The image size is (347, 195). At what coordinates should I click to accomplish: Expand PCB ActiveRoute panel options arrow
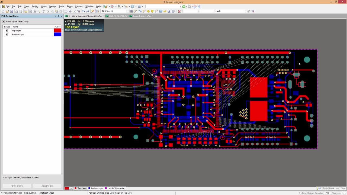56,16
